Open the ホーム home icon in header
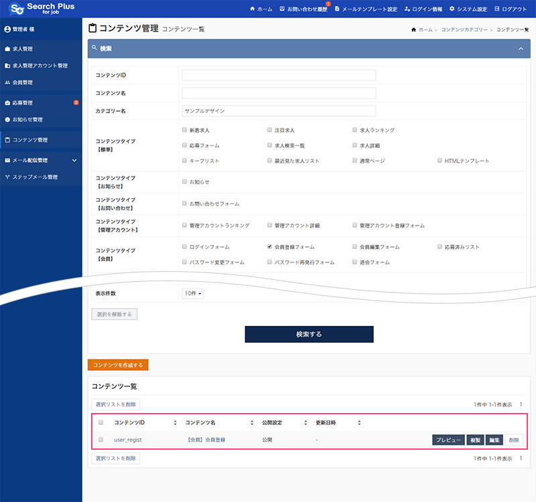 pyautogui.click(x=252, y=9)
